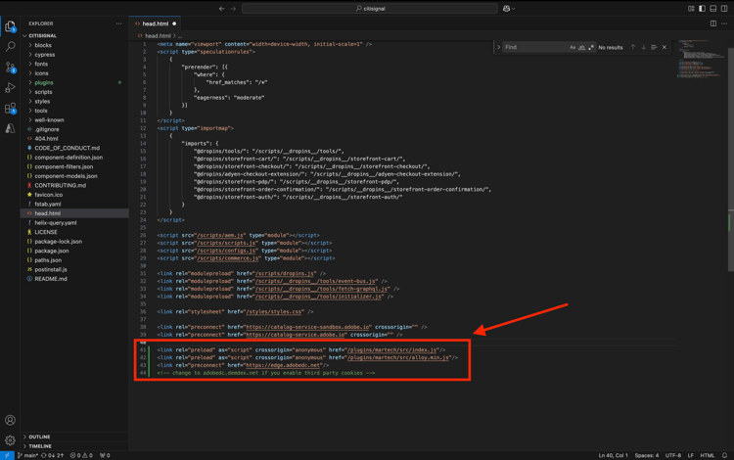Select the head.html editor tab

point(156,23)
